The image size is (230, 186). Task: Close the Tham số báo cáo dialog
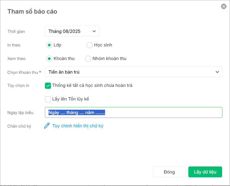point(224,7)
